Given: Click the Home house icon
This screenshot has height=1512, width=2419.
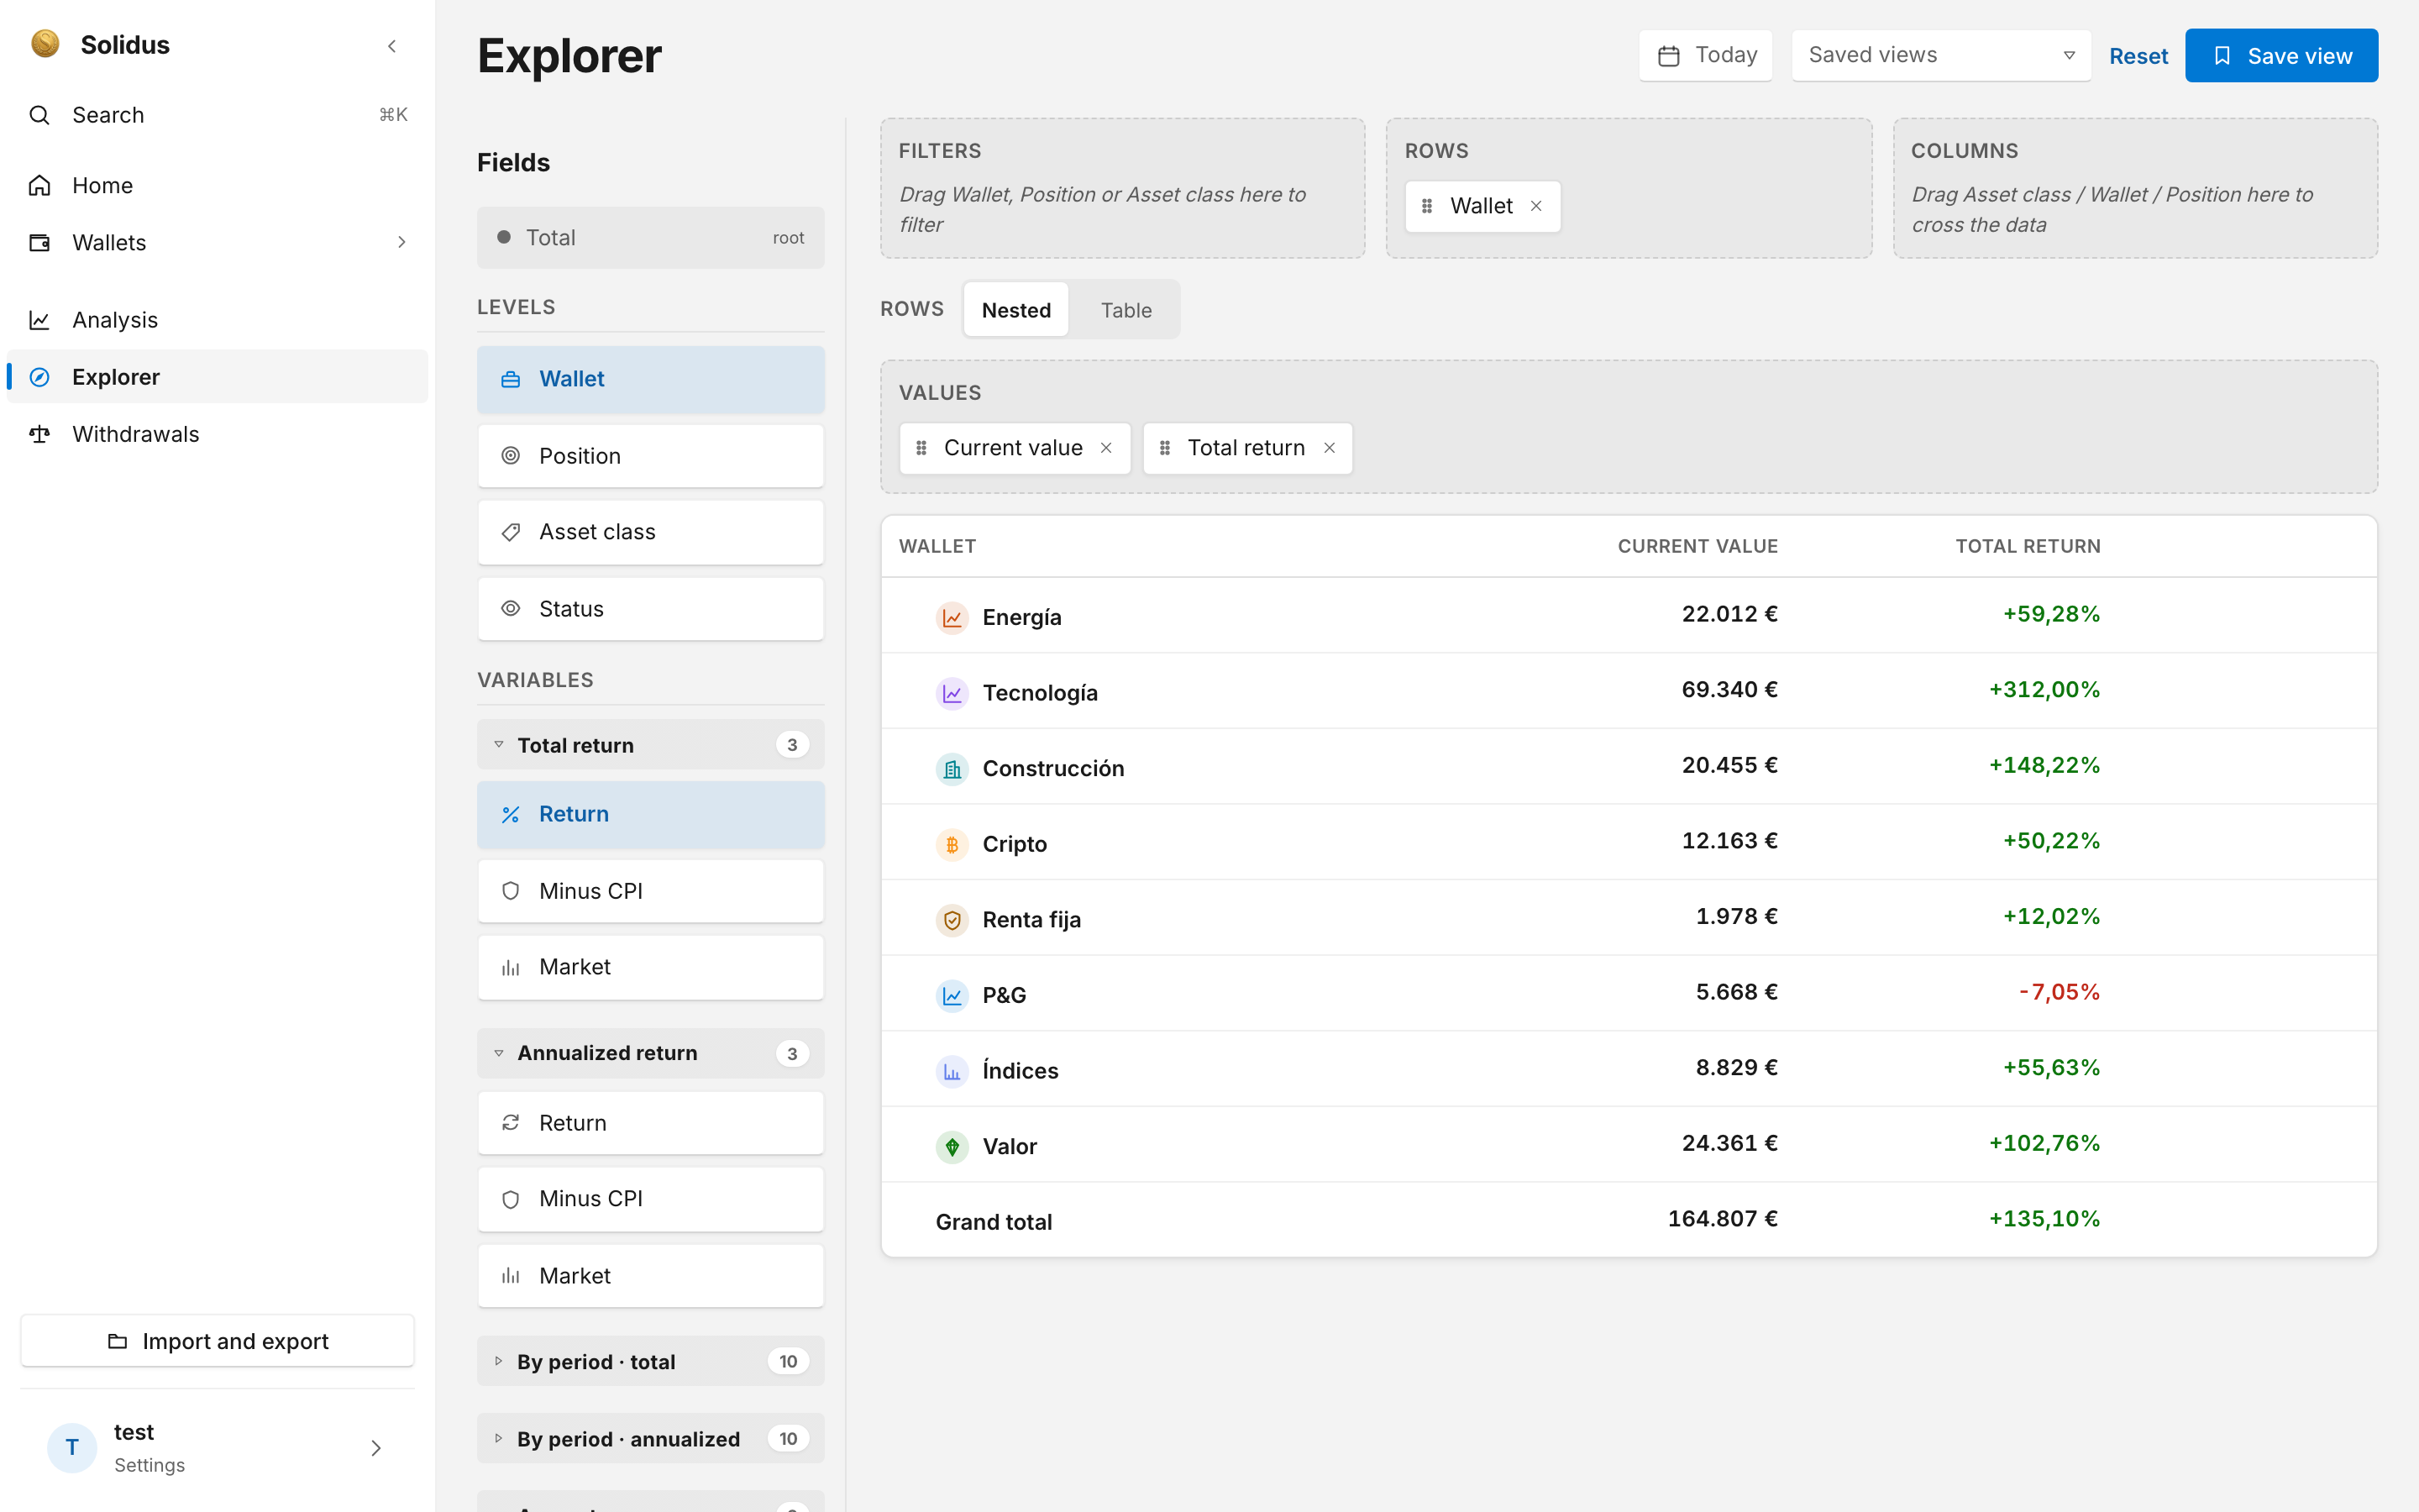Looking at the screenshot, I should click(x=39, y=185).
